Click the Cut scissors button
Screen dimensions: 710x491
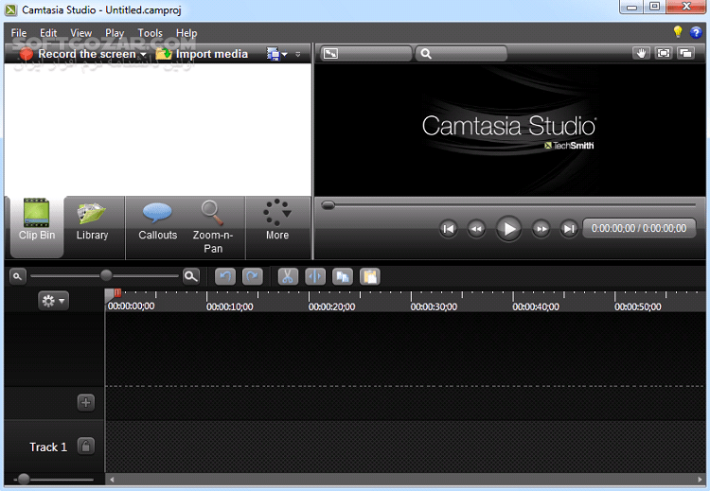[x=288, y=276]
